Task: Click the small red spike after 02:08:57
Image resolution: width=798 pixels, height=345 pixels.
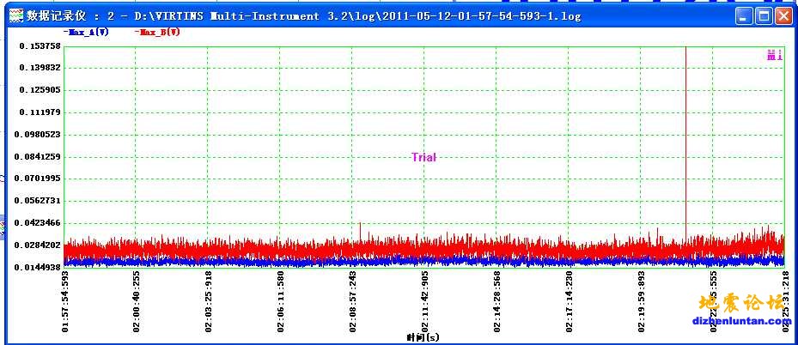Action: 360,230
